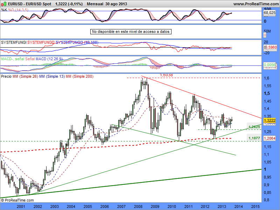This screenshot has height=210, width=280.
Task: Click the %K stochastic label
Action: pyautogui.click(x=4, y=10)
